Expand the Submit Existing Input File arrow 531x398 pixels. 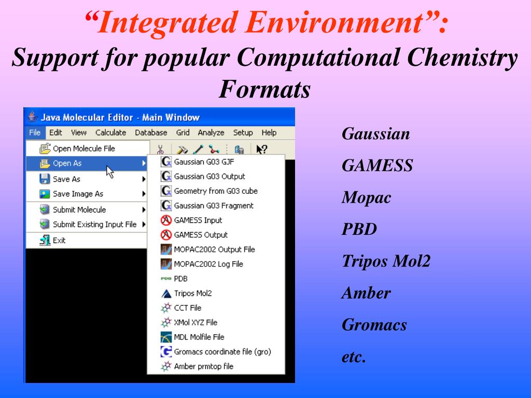click(x=144, y=224)
